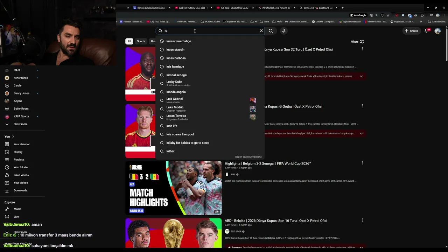Click inside the YouTube search input

point(210,31)
